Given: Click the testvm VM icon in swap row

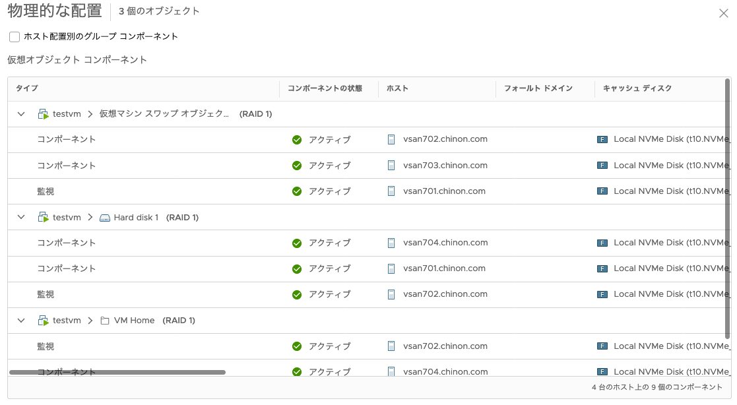Looking at the screenshot, I should pos(43,114).
